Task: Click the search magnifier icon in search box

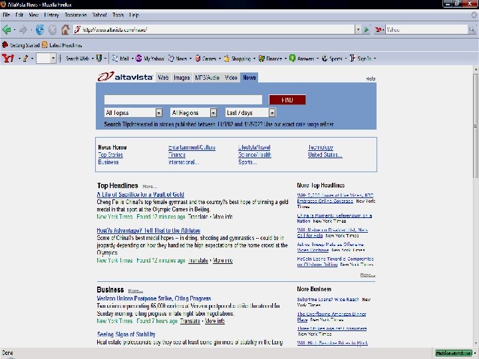Action: (472, 30)
